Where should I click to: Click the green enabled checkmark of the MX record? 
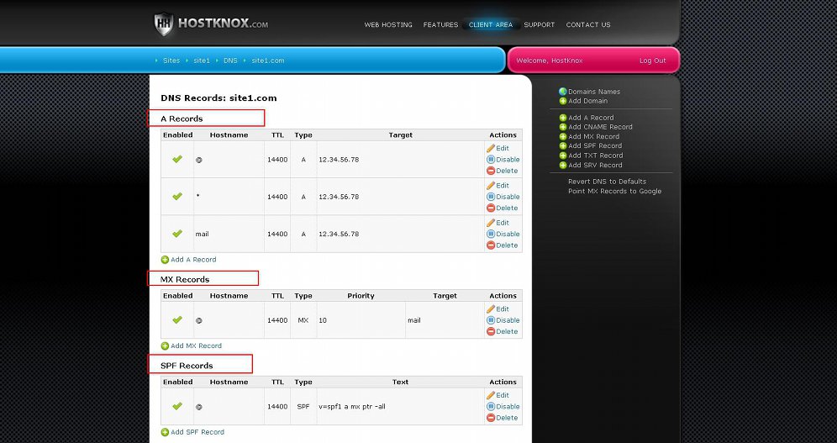coord(177,320)
